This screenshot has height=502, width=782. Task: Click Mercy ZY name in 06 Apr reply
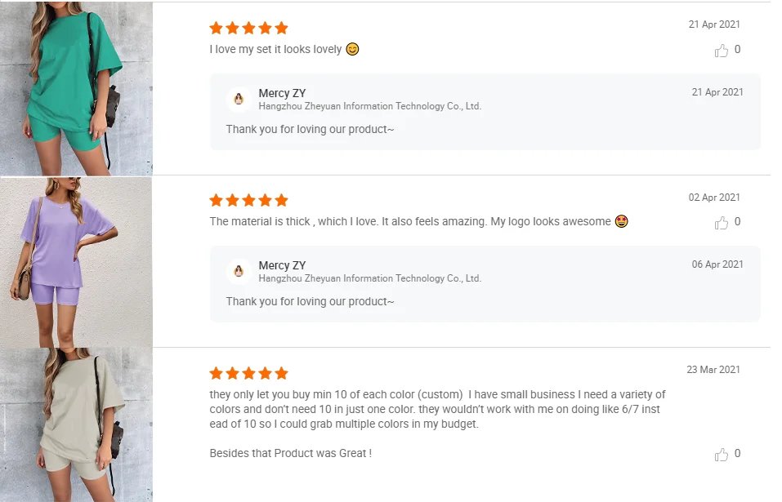click(x=282, y=265)
